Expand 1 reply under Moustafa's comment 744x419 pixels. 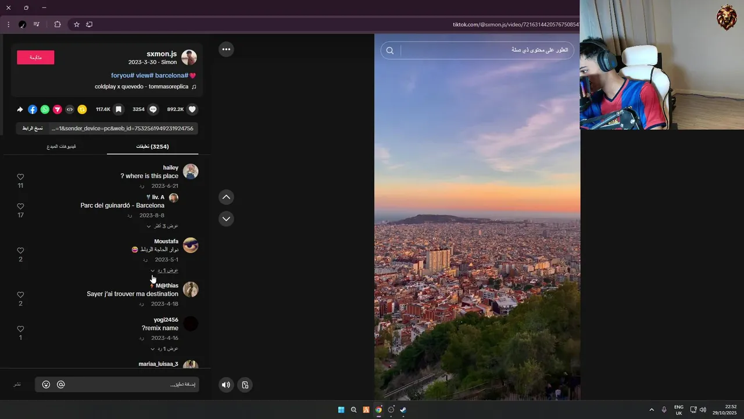[164, 271]
